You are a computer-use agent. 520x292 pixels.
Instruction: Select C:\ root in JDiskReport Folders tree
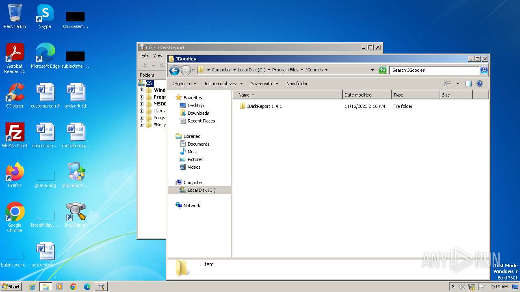click(x=149, y=83)
